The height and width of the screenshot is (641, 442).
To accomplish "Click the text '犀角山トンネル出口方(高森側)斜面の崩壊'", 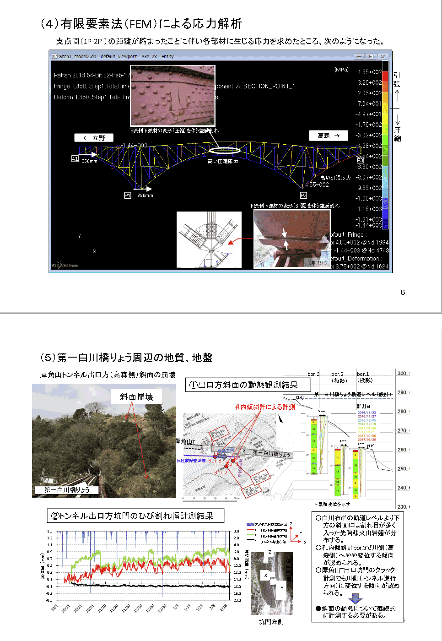I will pyautogui.click(x=108, y=375).
